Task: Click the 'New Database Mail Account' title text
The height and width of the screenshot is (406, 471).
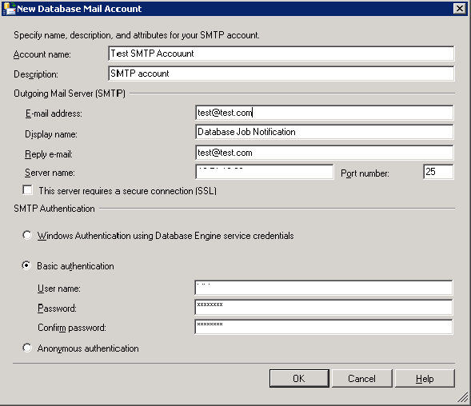Action: [79, 9]
